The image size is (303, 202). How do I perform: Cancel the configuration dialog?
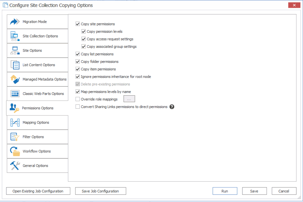[x=284, y=191]
